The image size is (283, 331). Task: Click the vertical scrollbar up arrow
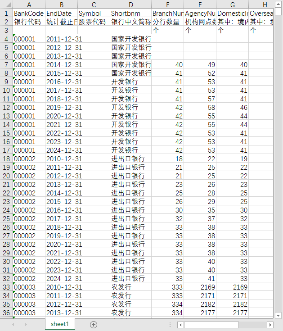coord(278,4)
